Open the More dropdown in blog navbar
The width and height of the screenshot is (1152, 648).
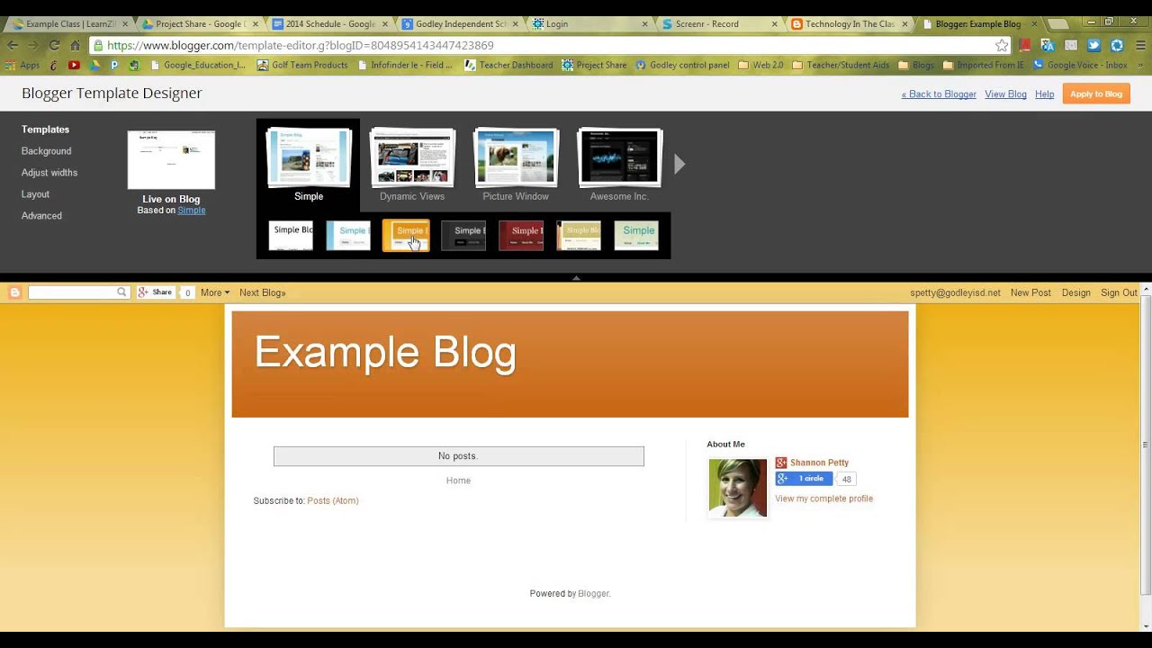[x=214, y=292]
